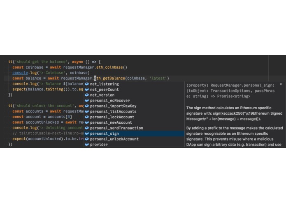Click expect(balance.toString()) statement
The width and height of the screenshot is (286, 203).
pos(48,90)
